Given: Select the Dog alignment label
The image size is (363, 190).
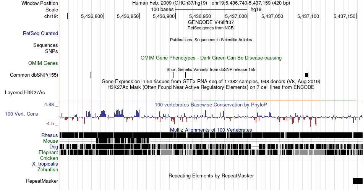Looking at the screenshot, I should point(53,147).
